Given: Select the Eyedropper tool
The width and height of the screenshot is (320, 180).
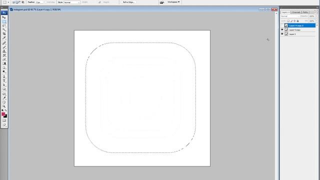Looking at the screenshot, I should [x=4, y=98].
